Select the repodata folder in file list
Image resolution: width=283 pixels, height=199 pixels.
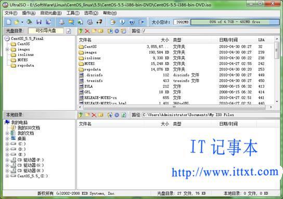coord(93,69)
